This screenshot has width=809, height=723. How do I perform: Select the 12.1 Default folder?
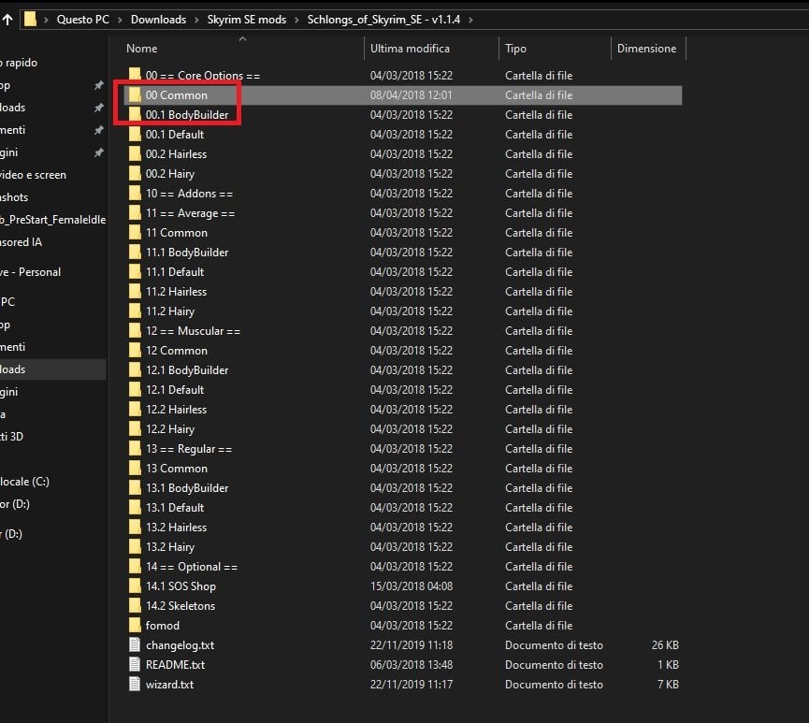click(x=174, y=390)
